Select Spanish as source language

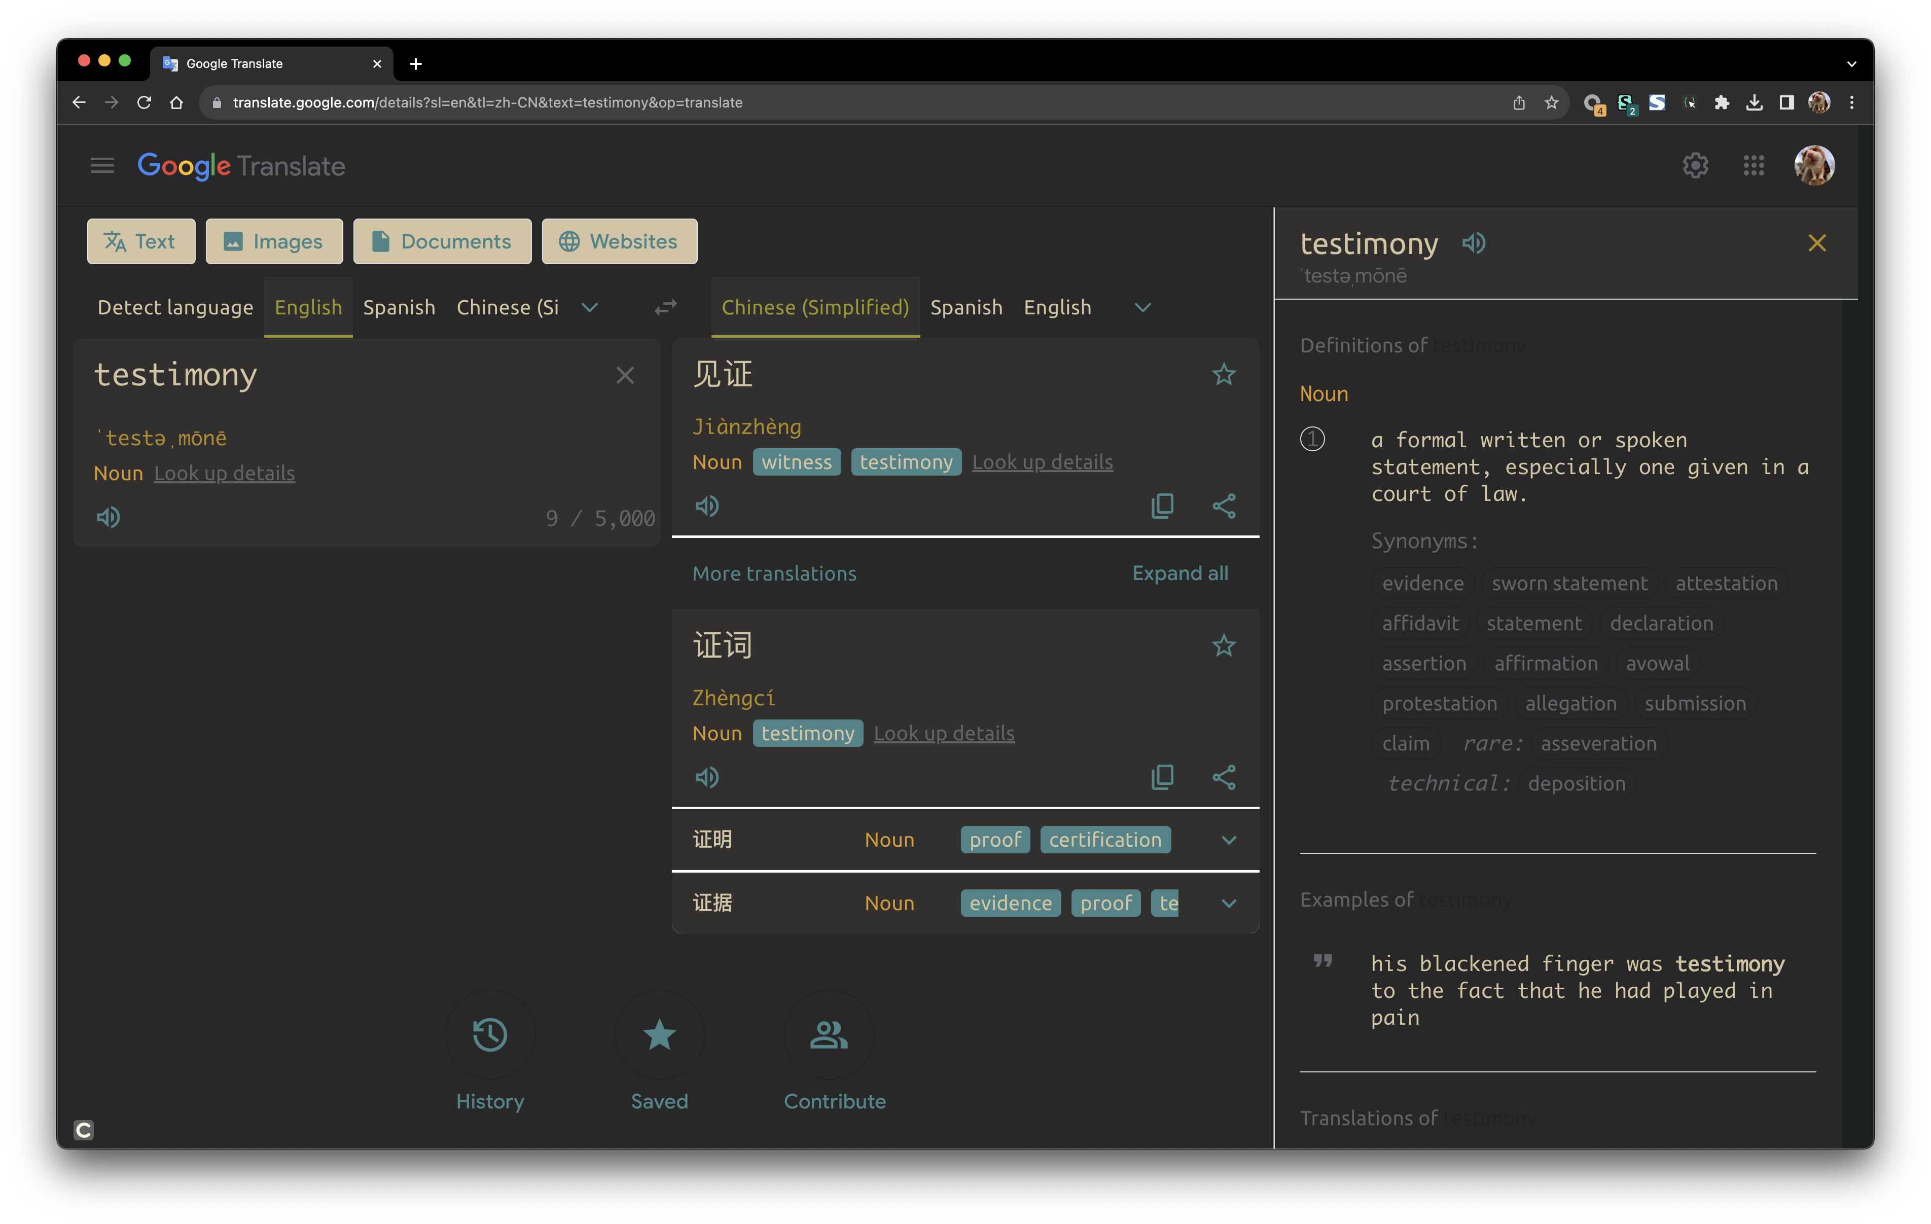[399, 307]
